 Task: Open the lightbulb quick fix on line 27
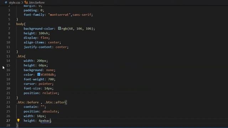(x=18, y=120)
